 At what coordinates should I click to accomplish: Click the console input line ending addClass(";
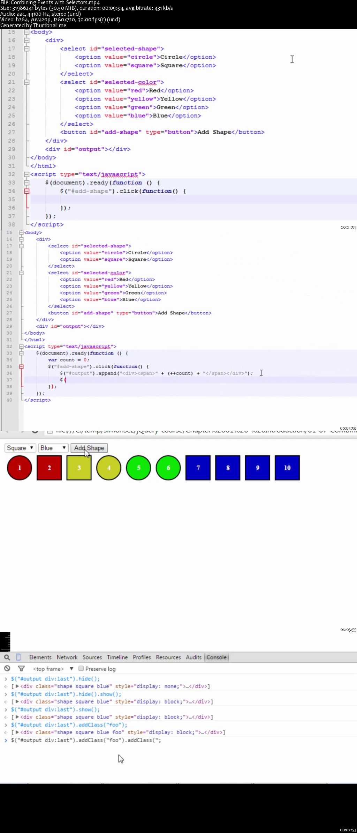coord(86,740)
